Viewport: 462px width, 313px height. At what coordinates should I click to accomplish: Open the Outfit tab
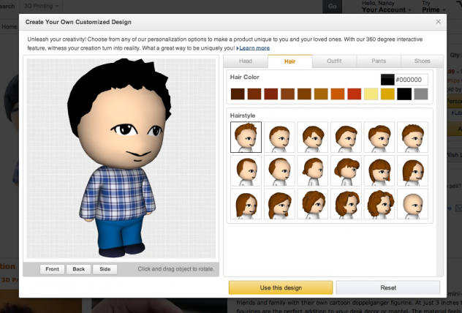pyautogui.click(x=334, y=61)
